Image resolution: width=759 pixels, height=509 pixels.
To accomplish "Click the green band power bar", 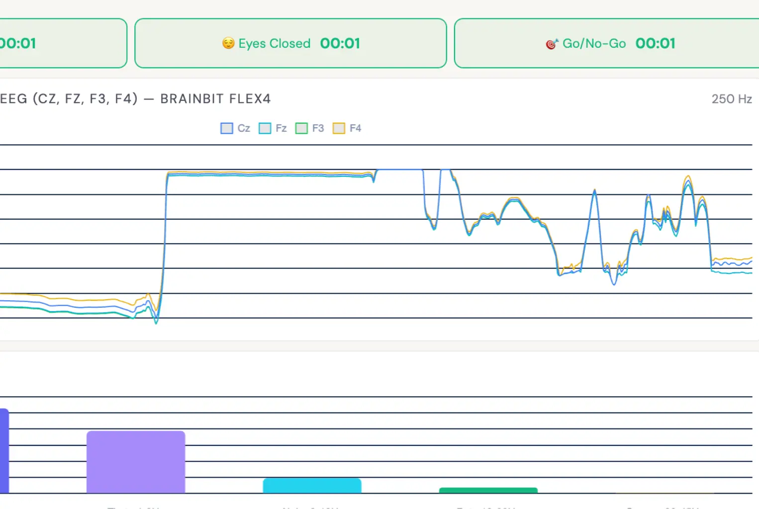I will 488,491.
